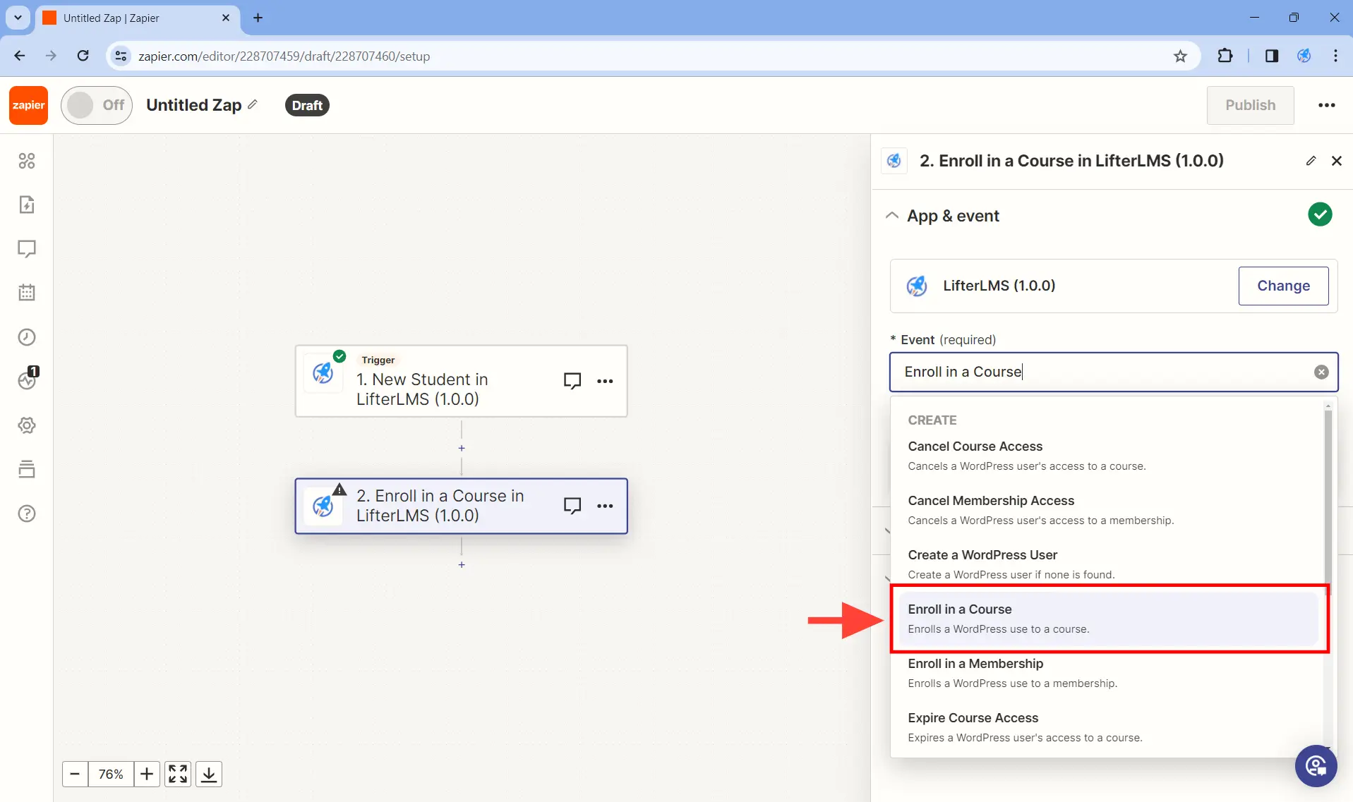Click the Publish button

tap(1250, 105)
